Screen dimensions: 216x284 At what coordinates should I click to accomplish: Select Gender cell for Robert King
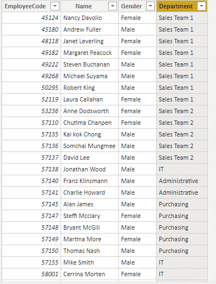(137, 88)
